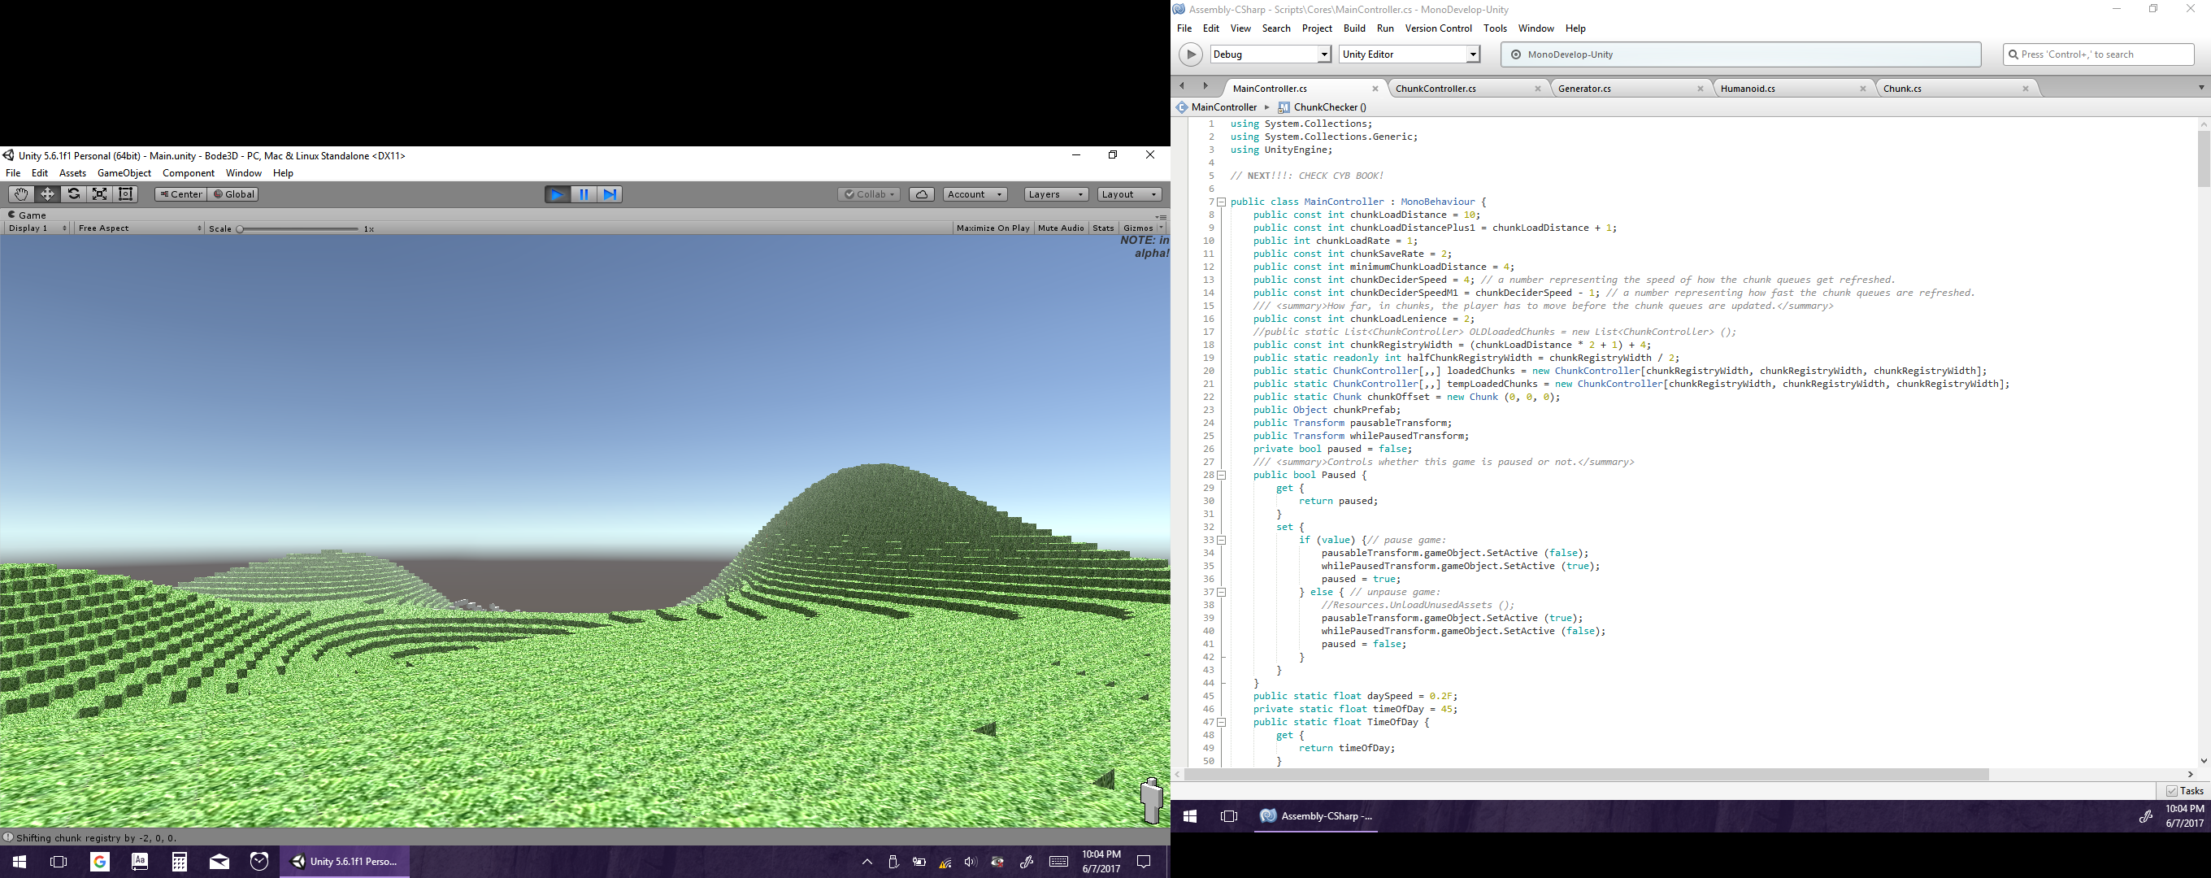Switch to the ChunkController.cs tab
This screenshot has width=2211, height=878.
1436,89
